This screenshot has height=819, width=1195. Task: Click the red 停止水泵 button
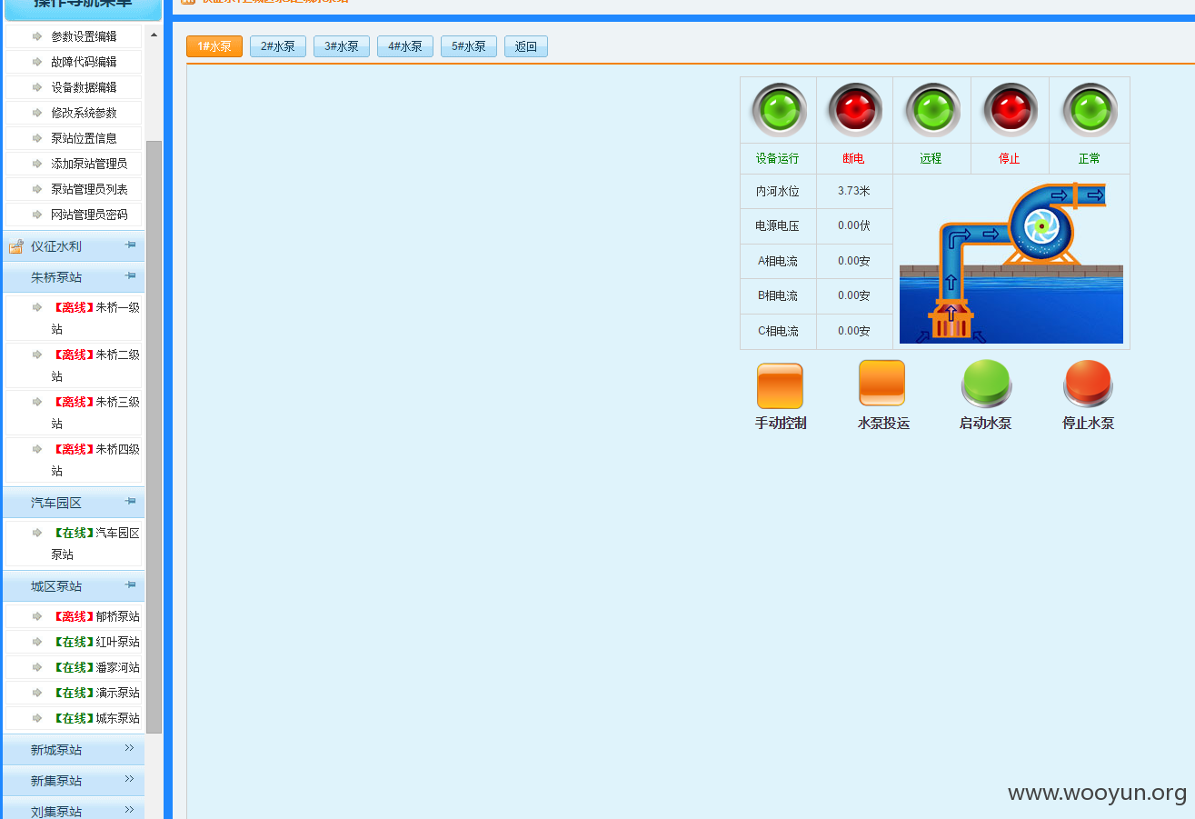(x=1088, y=383)
